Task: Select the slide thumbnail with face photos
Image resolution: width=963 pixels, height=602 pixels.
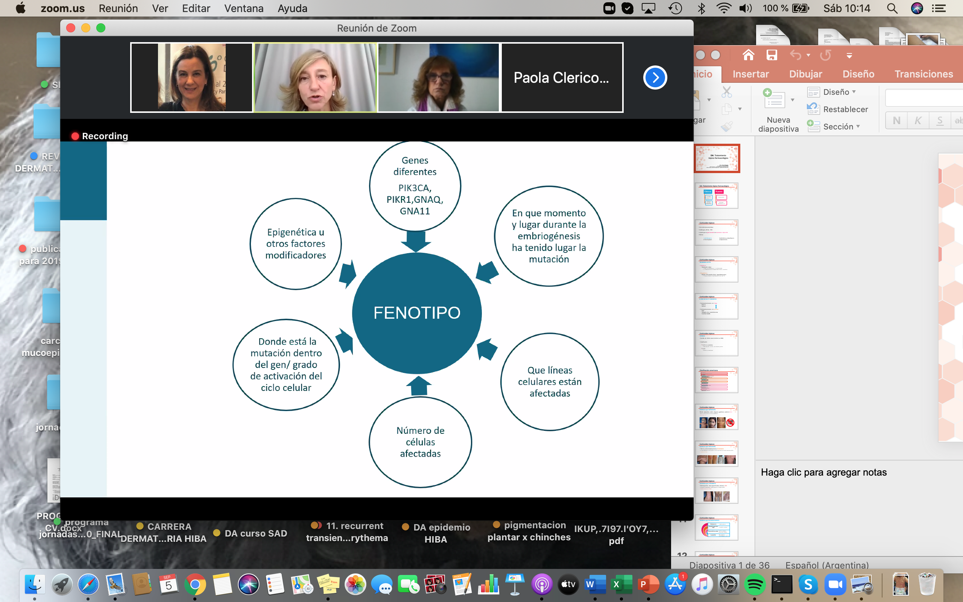Action: tap(716, 417)
